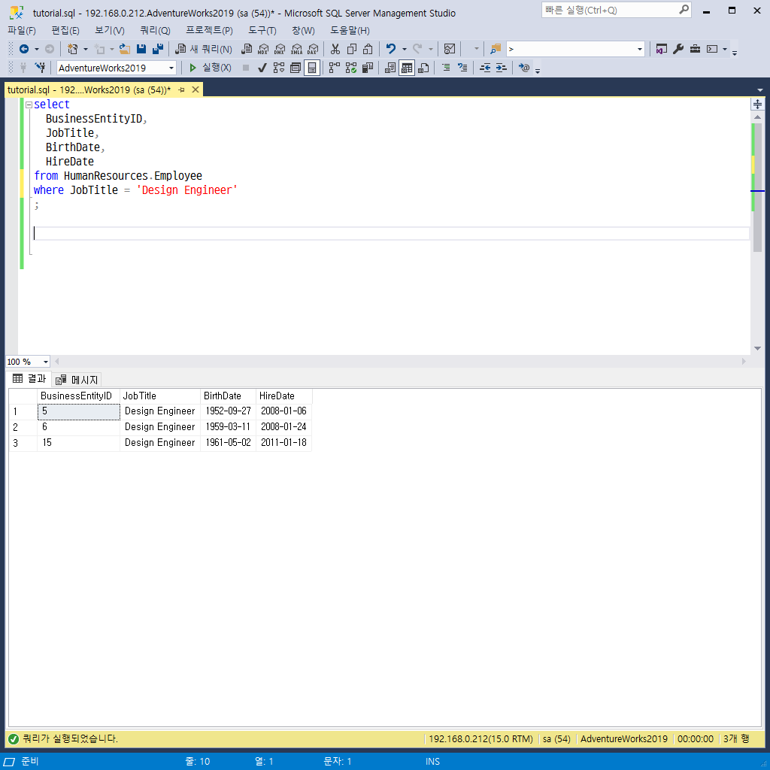The width and height of the screenshot is (770, 770).
Task: Click the Parse query checkmark icon
Action: pyautogui.click(x=262, y=68)
